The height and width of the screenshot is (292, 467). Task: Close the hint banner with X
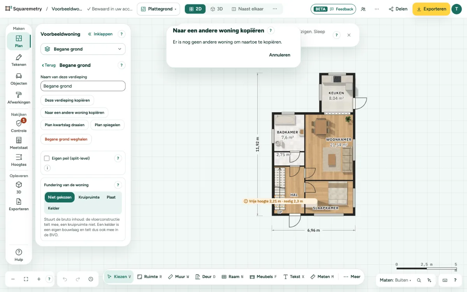coord(349,35)
